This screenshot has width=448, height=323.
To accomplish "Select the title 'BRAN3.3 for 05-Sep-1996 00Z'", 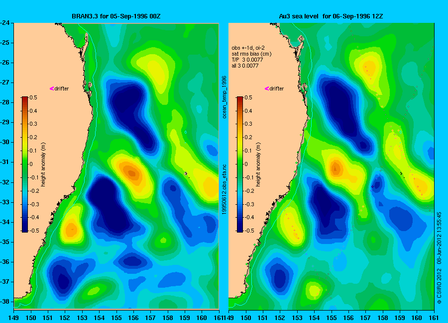I will (x=116, y=16).
